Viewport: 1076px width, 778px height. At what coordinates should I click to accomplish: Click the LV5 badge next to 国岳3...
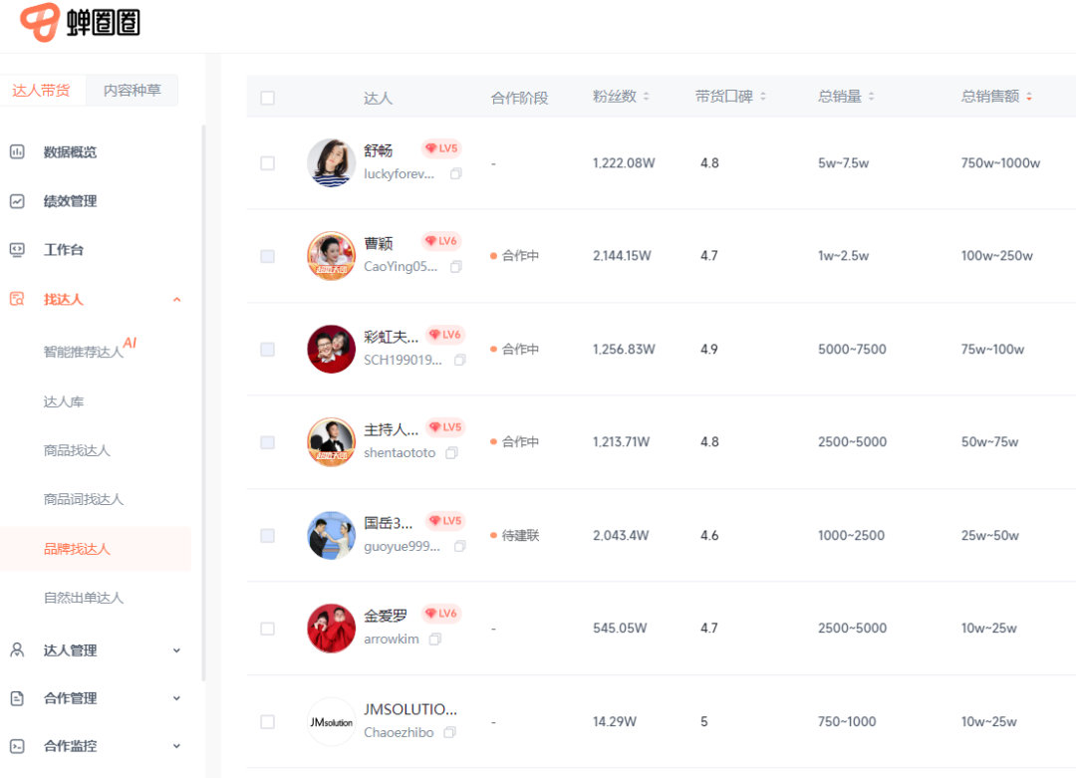(445, 521)
